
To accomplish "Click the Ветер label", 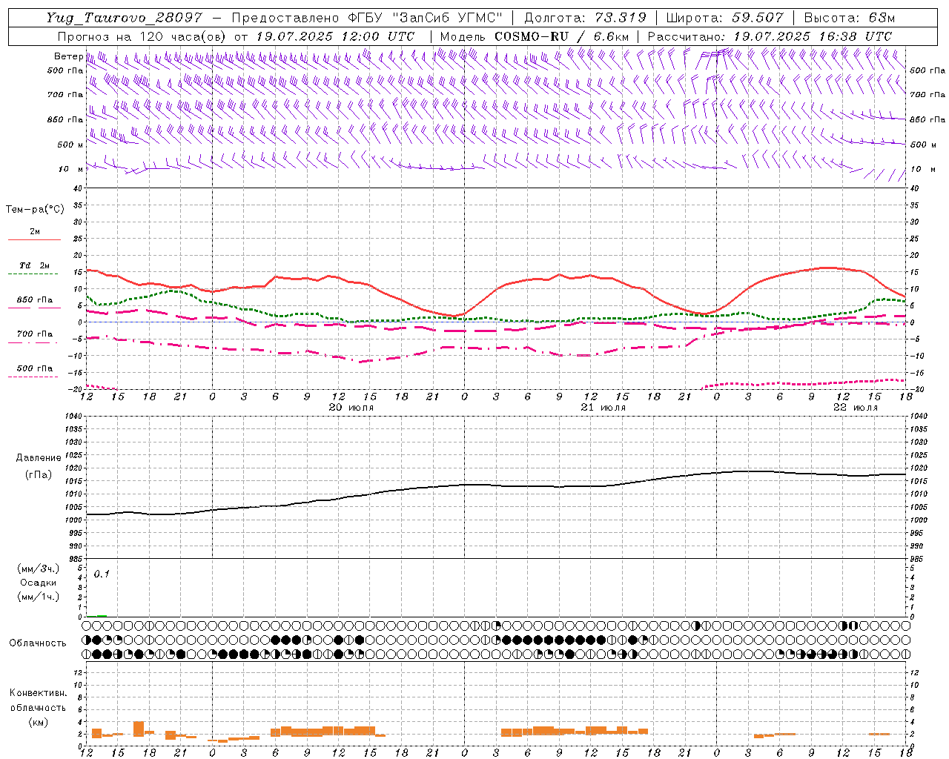I will (x=69, y=56).
